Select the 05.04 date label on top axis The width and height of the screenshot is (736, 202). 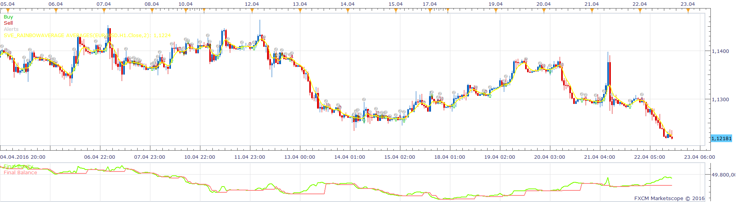click(x=8, y=4)
